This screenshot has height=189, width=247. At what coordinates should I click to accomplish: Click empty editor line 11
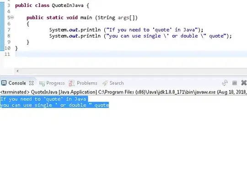pyautogui.click(x=131, y=54)
